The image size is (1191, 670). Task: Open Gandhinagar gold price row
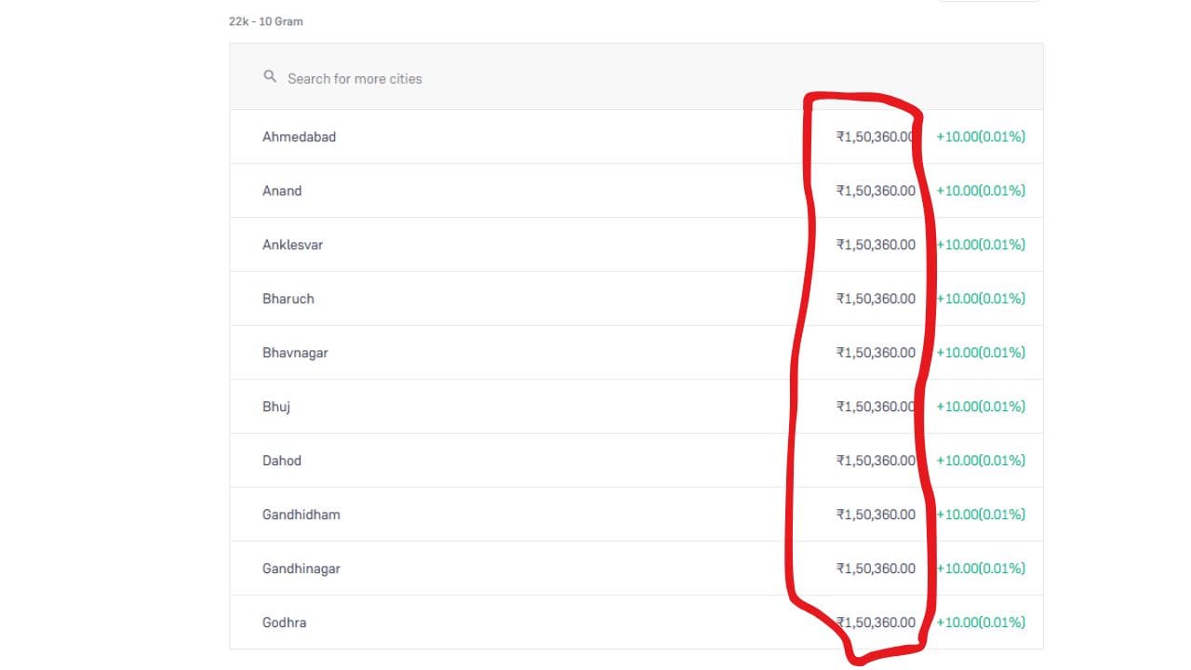[x=636, y=569]
